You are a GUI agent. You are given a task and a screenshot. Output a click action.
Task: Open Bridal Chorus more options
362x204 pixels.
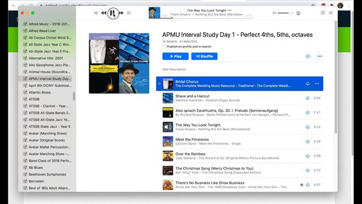pyautogui.click(x=317, y=84)
